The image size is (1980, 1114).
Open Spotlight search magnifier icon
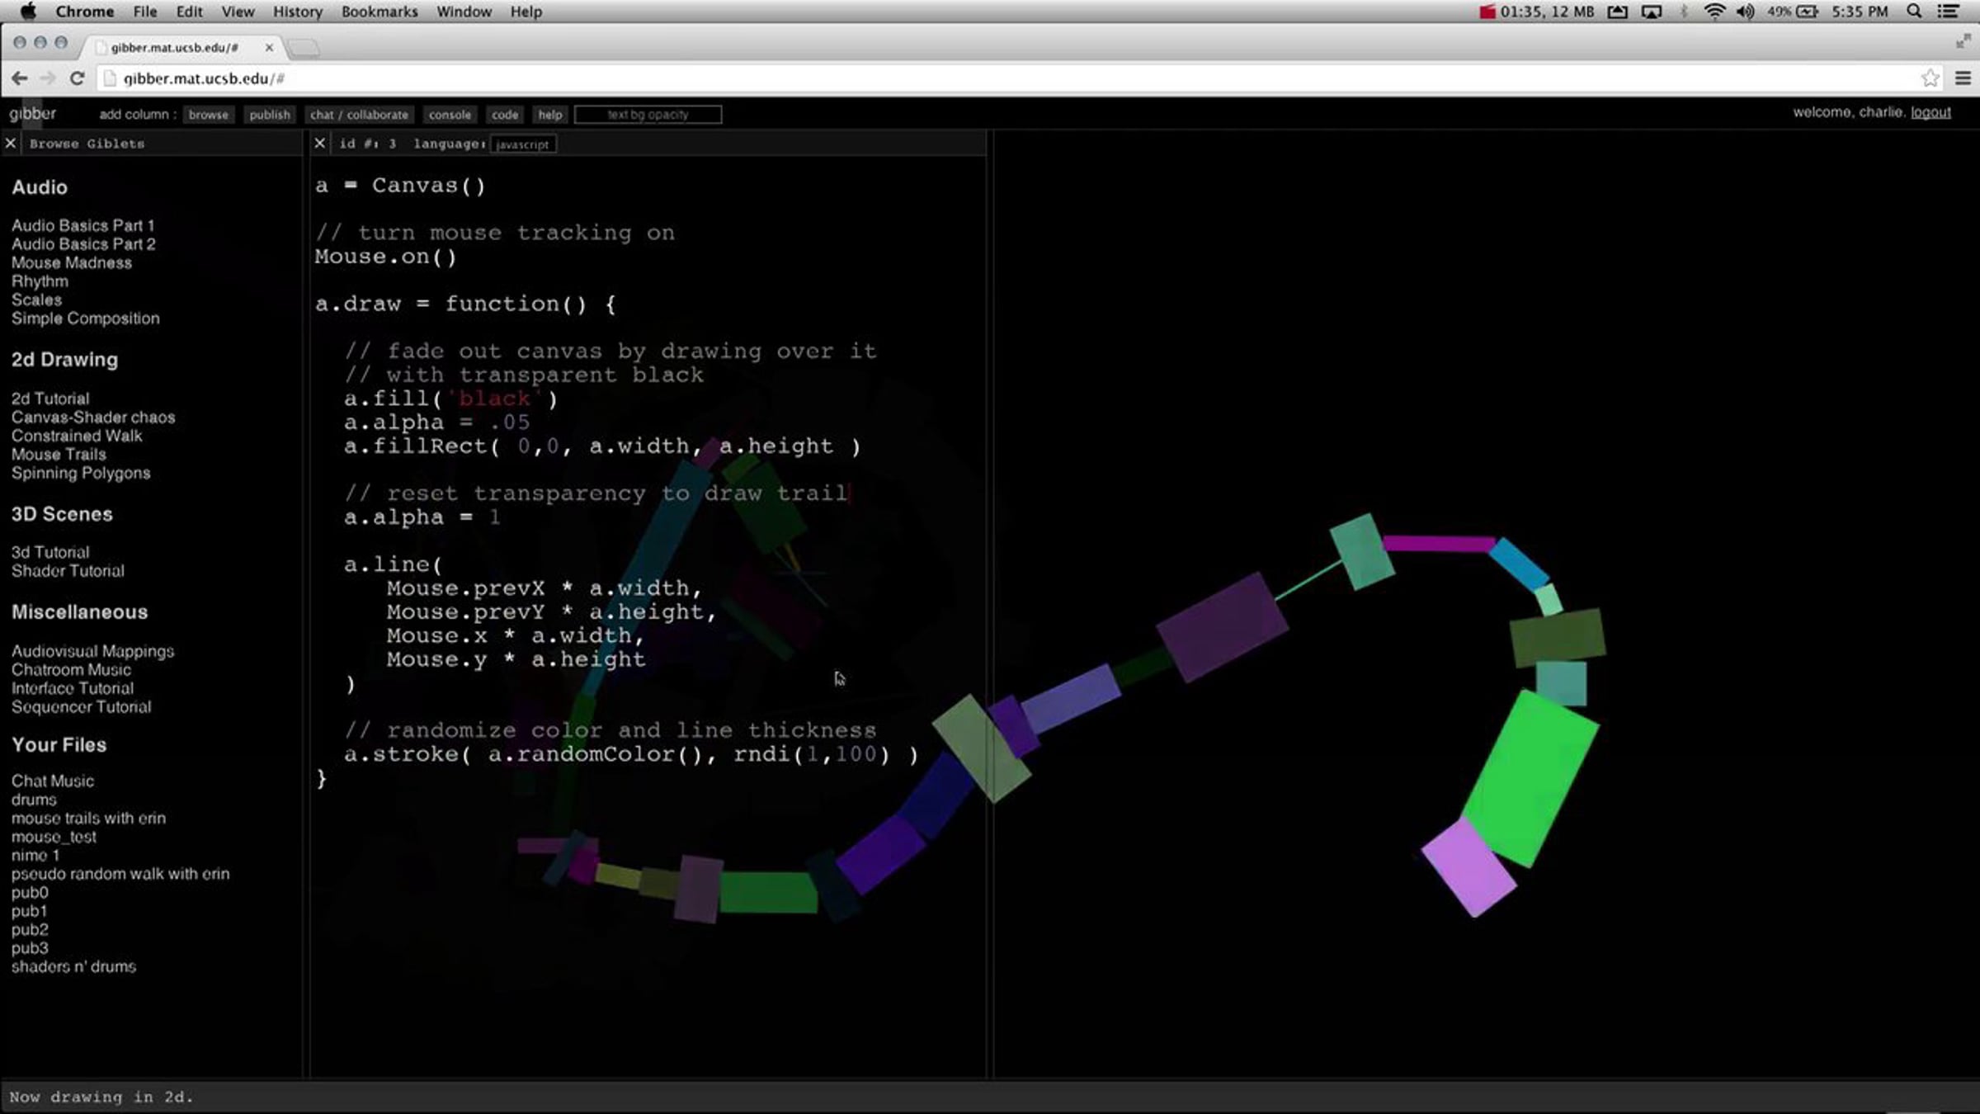[1915, 12]
